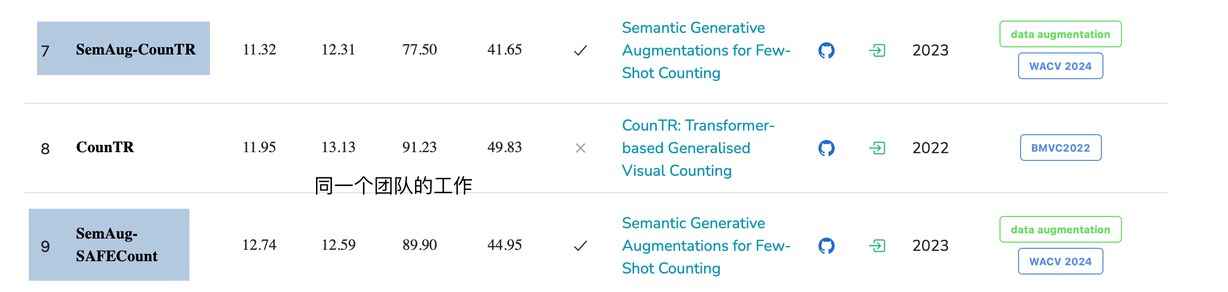The height and width of the screenshot is (292, 1228).
Task: Open GitHub code icon for CounTR row
Action: tap(826, 148)
